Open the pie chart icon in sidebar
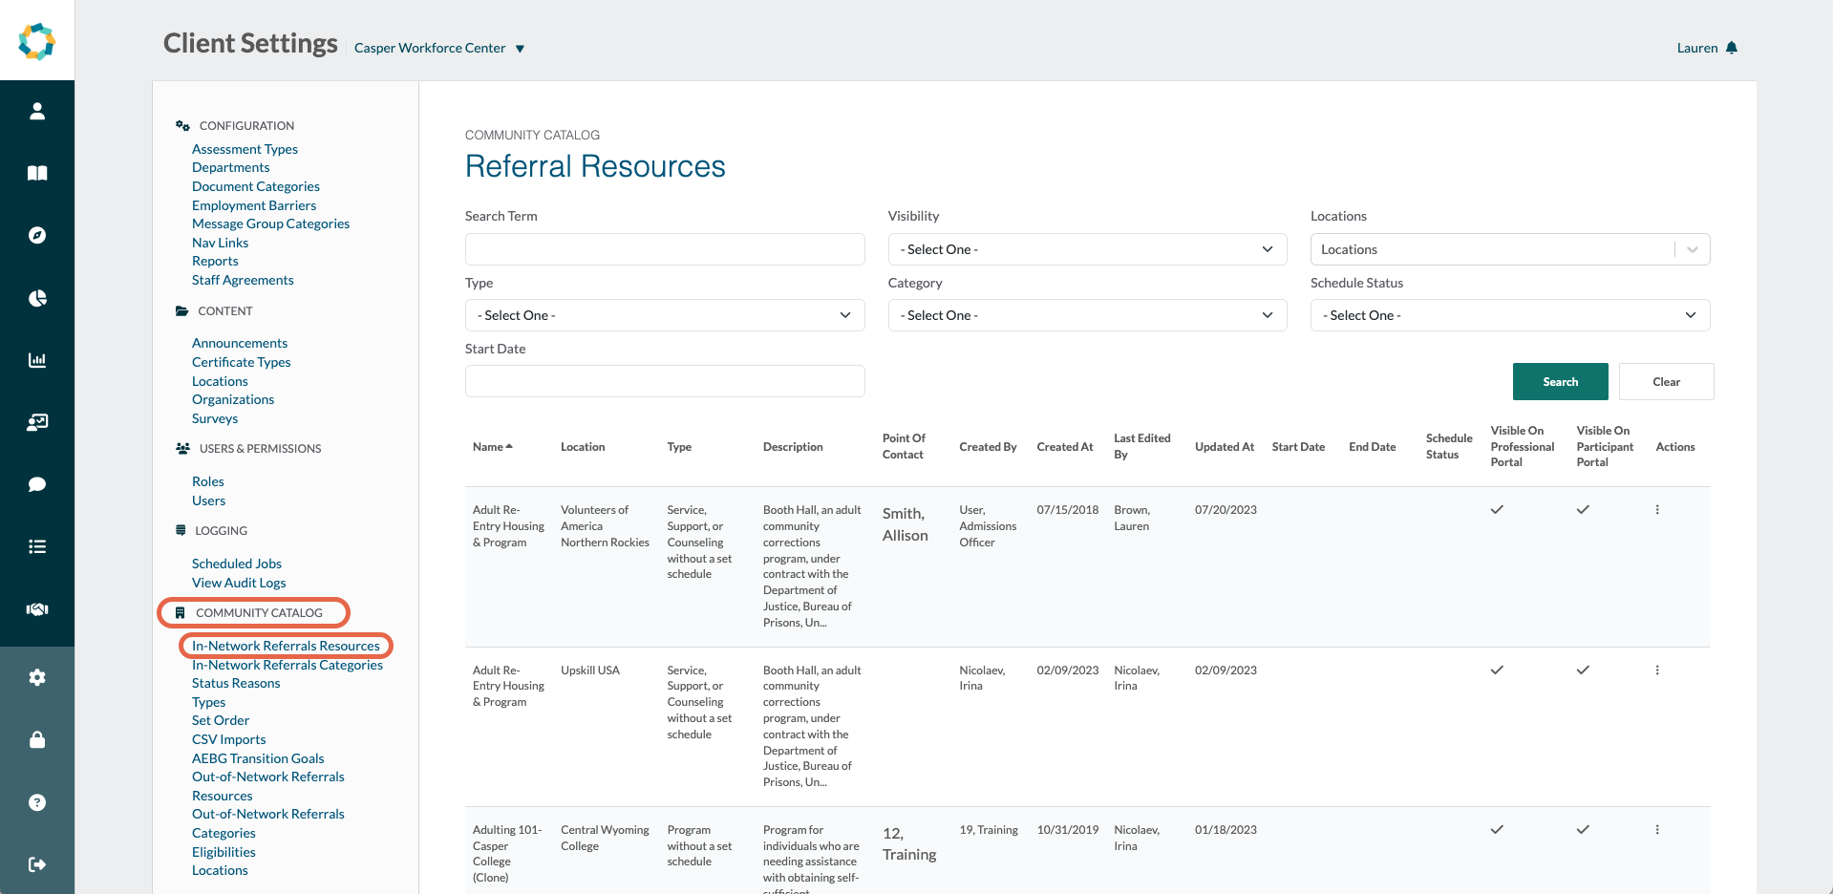1833x894 pixels. tap(37, 298)
